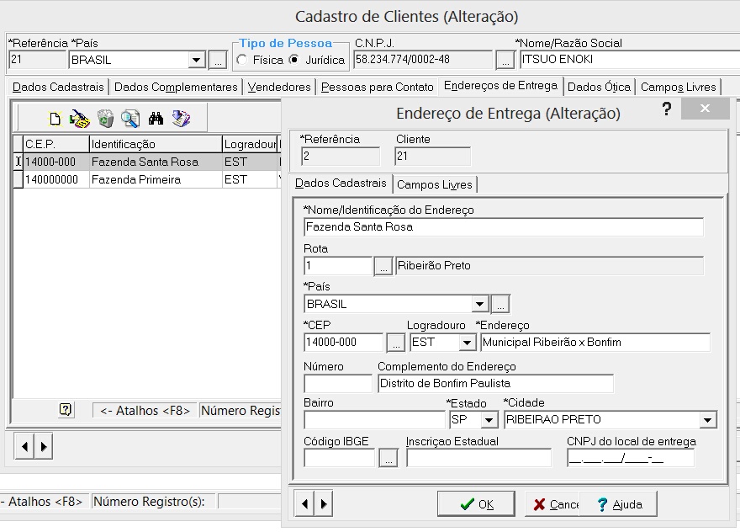Select the Endereços de Entrega tab
Screen dimensions: 740x532
500,86
